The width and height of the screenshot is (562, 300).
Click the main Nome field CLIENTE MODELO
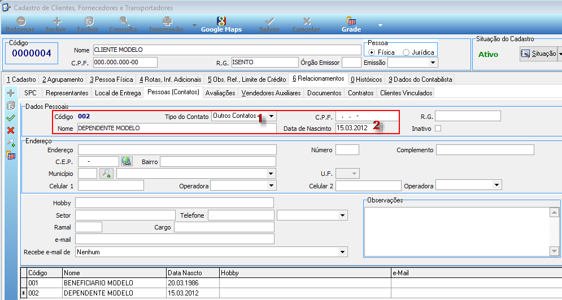tap(227, 50)
